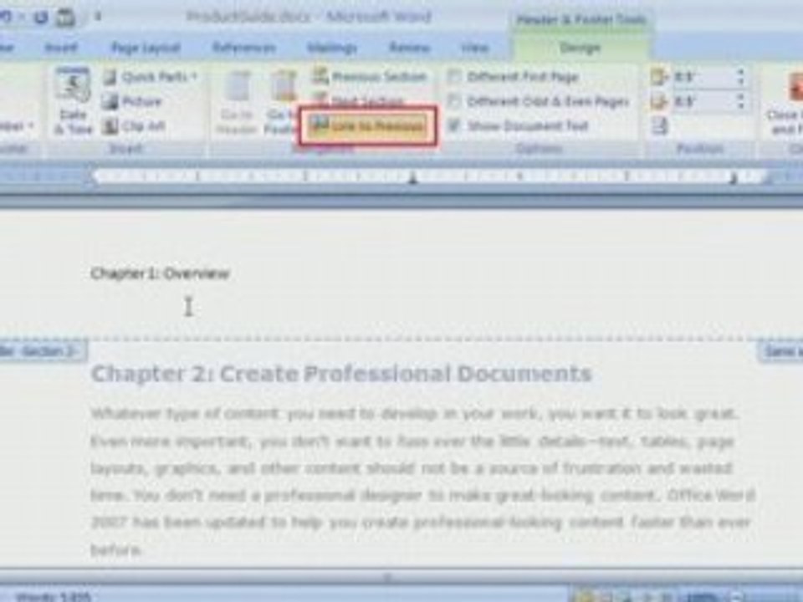Click the Go to Footer icon
This screenshot has height=602, width=803.
point(281,102)
